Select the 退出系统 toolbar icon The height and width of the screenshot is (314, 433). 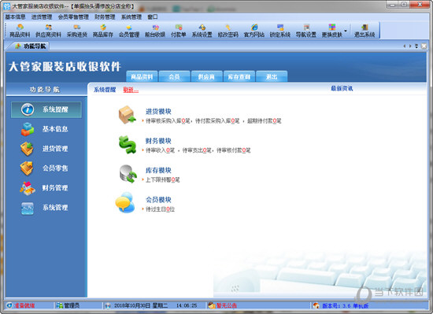[365, 31]
